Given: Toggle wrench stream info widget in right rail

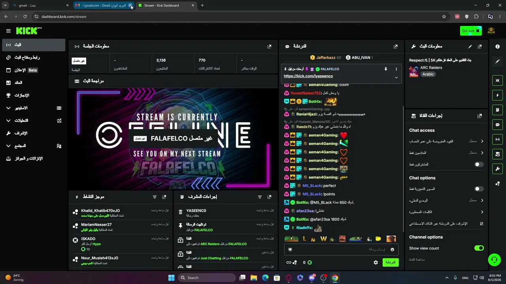Looking at the screenshot, I should point(497,169).
